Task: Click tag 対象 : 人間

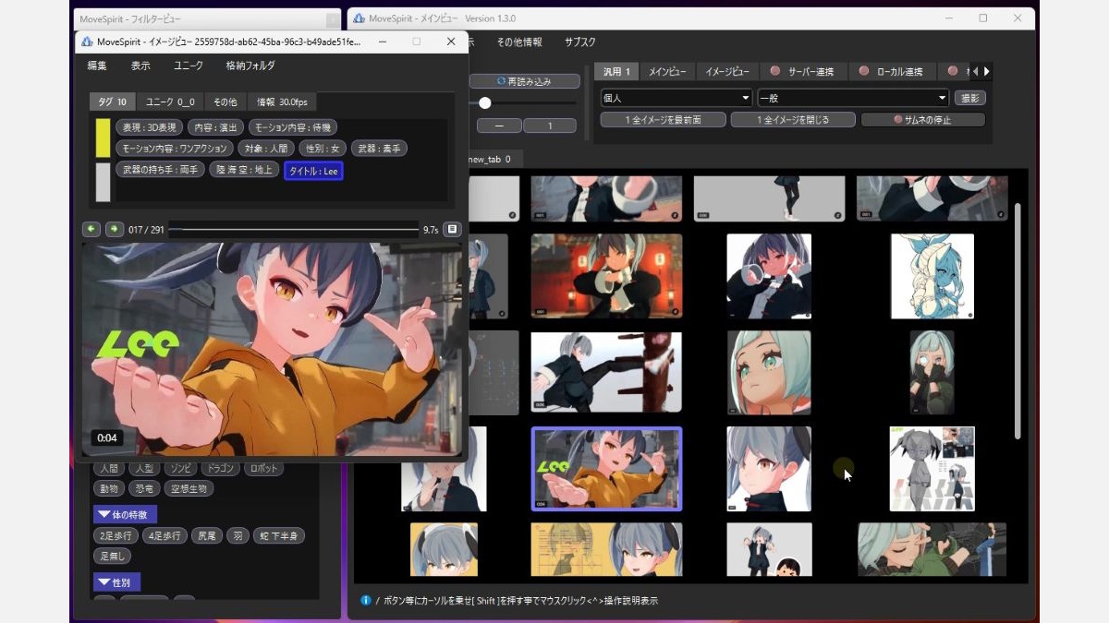Action: click(x=265, y=148)
